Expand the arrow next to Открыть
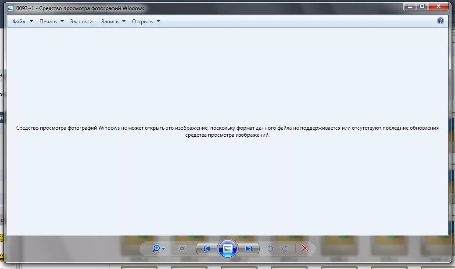Screen dimensions: 455x269 pos(158,21)
